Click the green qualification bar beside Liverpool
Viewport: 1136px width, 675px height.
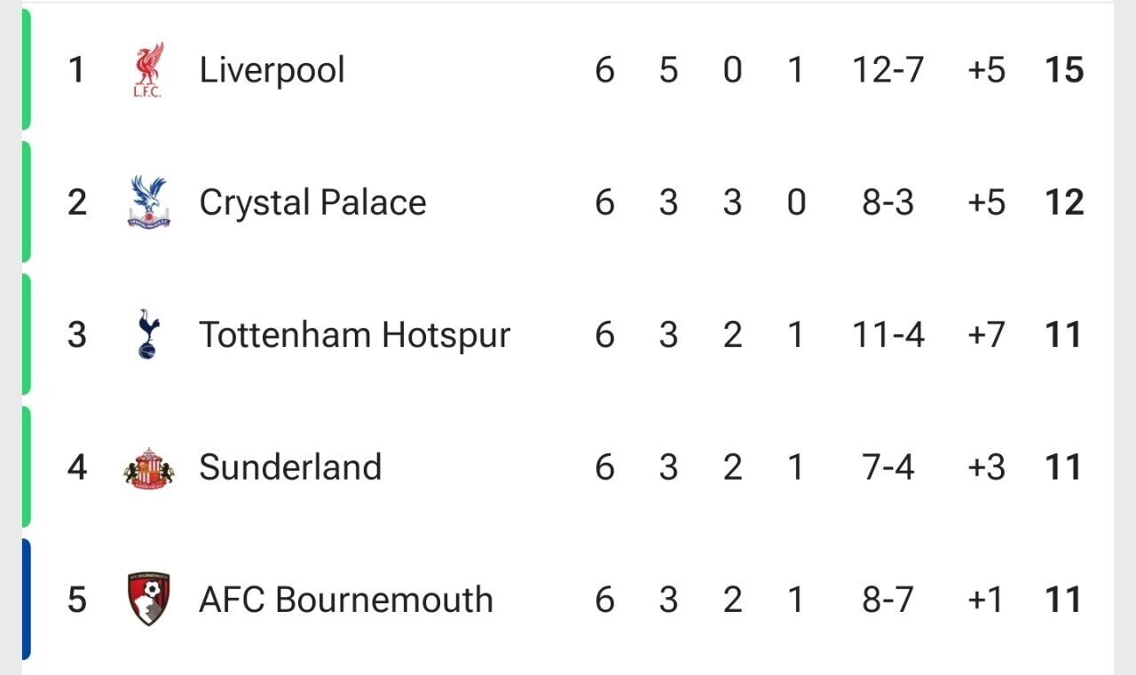tap(26, 70)
